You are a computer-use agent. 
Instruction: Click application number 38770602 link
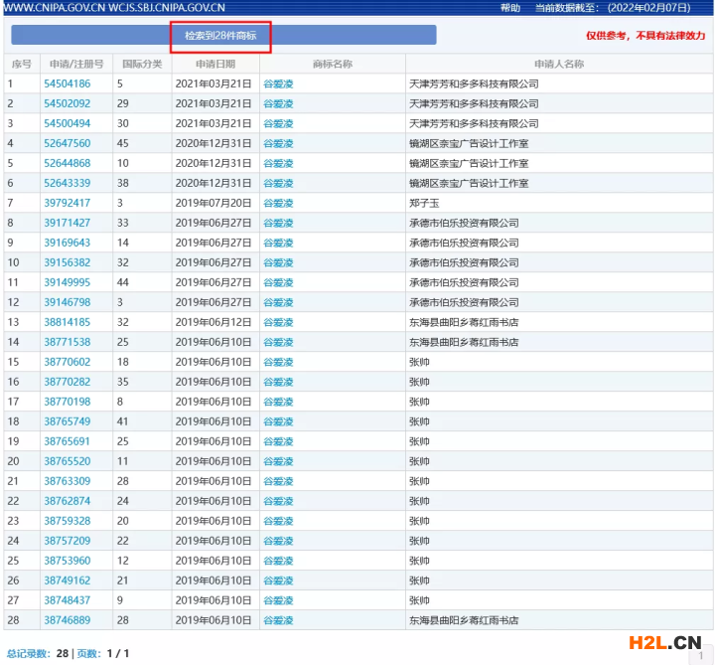click(67, 362)
